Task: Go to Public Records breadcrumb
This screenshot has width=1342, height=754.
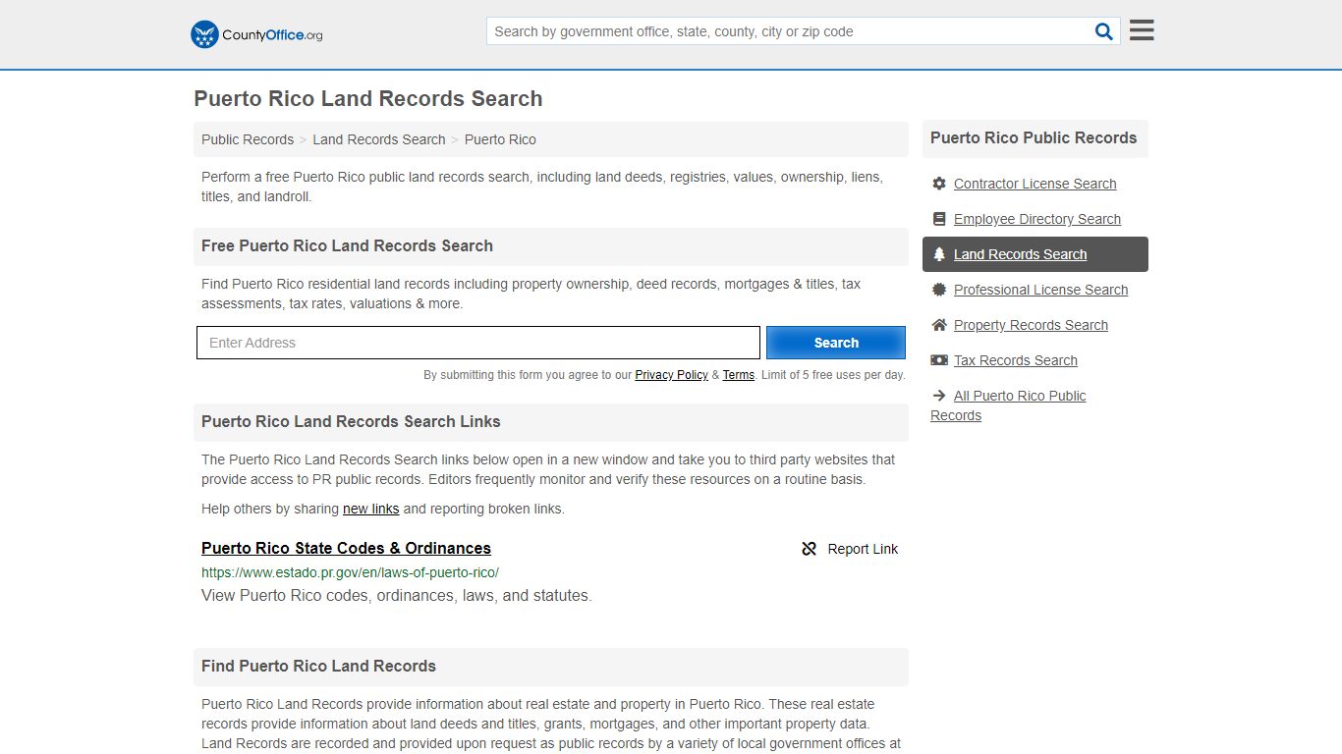Action: click(248, 139)
